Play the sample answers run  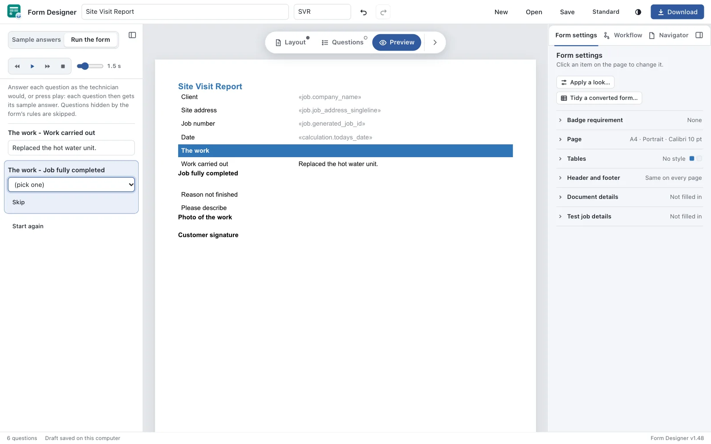32,66
